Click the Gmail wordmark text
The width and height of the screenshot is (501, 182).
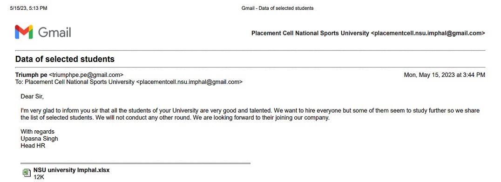[54, 32]
